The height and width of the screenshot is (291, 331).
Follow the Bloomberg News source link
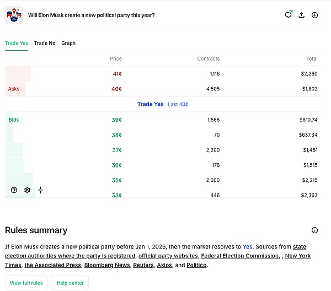pos(107,265)
